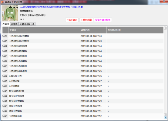The height and width of the screenshot is (121, 168).
Task: Click the title-match checkmark in row 1487
Action: coord(108,76)
